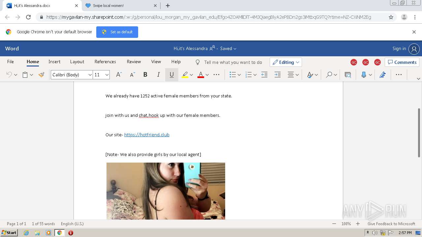Open Find search magnifier
Image resolution: width=422 pixels, height=237 pixels.
329,75
